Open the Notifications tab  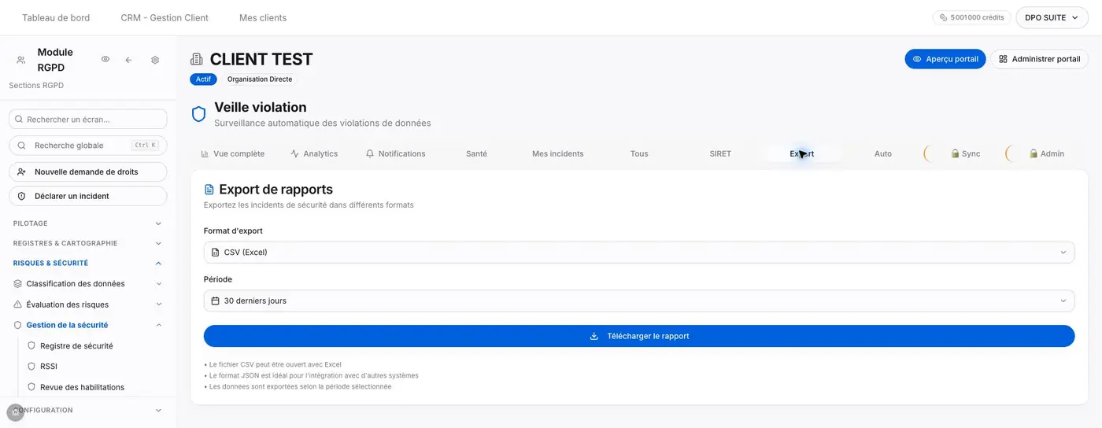pos(395,153)
